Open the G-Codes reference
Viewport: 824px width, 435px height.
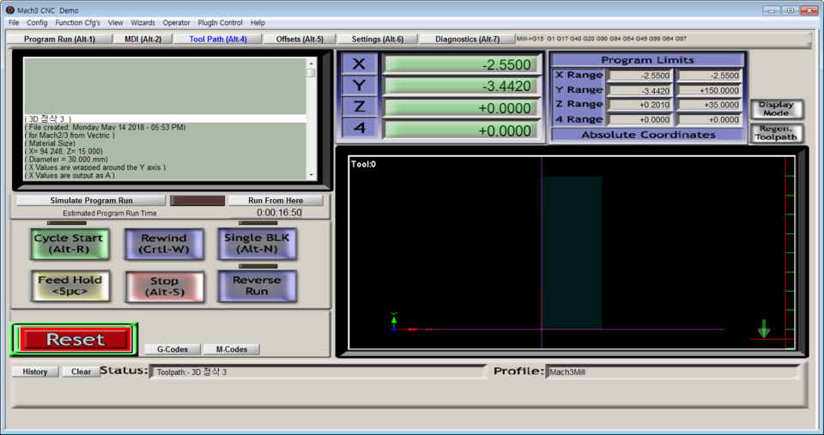point(173,349)
